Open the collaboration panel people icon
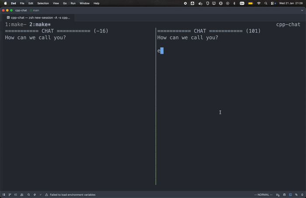Image resolution: width=306 pixels, height=198 pixels. point(22,195)
